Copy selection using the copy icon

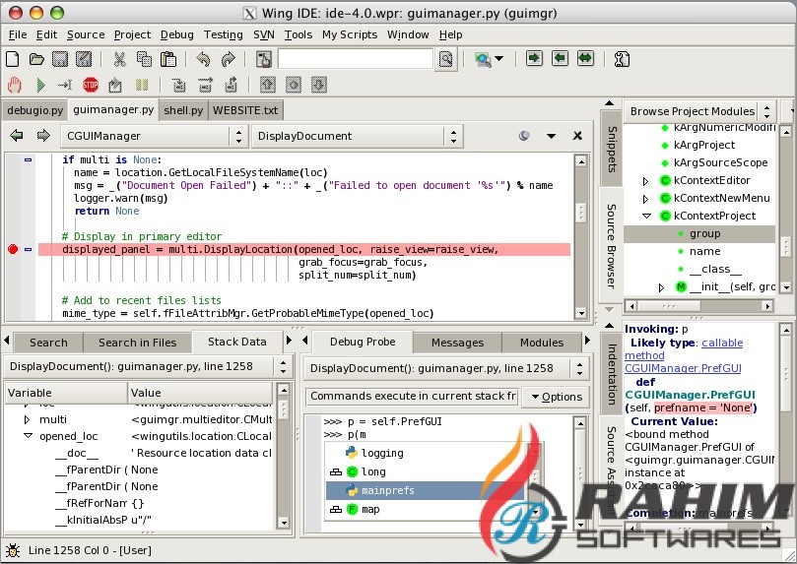[x=144, y=59]
